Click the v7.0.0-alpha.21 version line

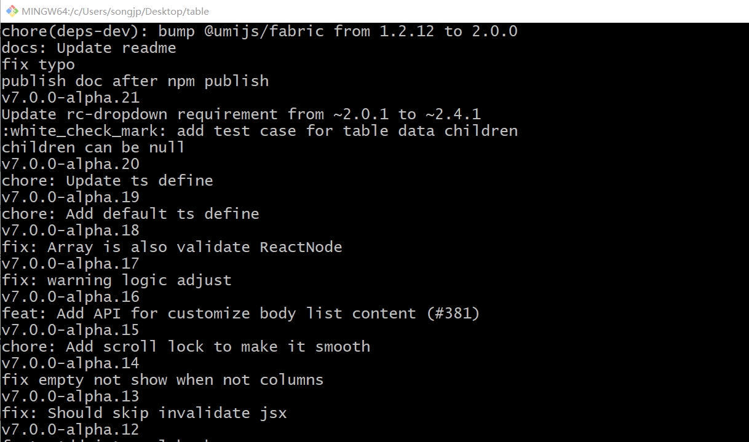[x=70, y=98]
